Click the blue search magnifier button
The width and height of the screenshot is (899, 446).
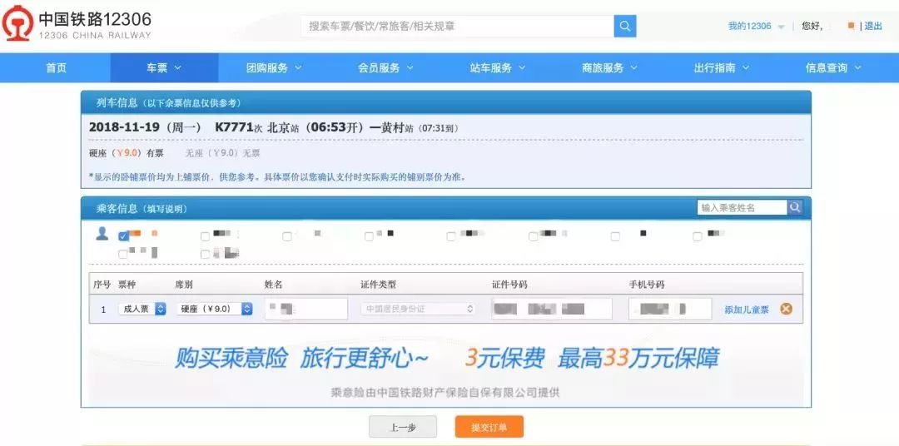pyautogui.click(x=625, y=26)
